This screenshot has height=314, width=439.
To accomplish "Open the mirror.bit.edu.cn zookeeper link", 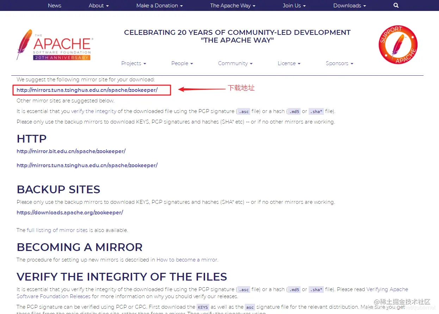I will coord(71,151).
